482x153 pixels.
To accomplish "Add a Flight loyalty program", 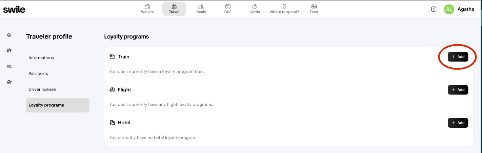I will [458, 90].
